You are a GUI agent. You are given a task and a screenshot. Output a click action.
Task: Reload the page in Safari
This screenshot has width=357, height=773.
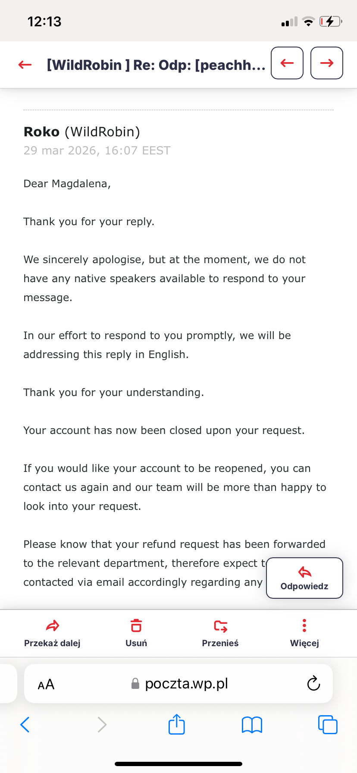[313, 683]
